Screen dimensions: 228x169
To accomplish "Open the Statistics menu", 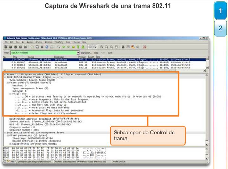I will [48, 42].
